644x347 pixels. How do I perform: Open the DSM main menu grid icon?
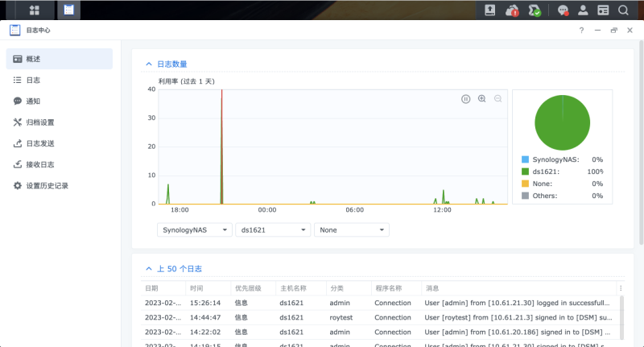[x=35, y=10]
